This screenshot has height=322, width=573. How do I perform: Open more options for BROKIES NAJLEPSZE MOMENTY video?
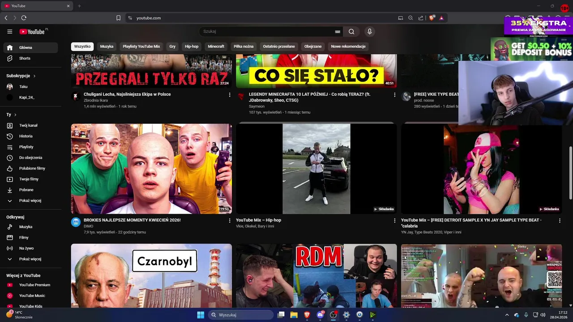[230, 220]
